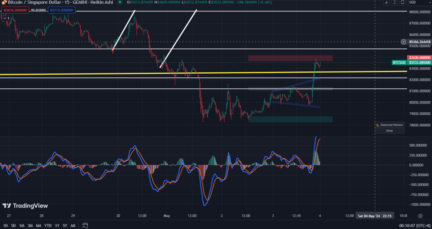Click the fullscreen brackets icon at top right

click(x=402, y=3)
